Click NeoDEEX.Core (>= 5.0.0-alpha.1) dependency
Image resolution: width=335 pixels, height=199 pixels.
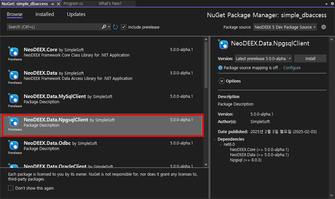click(x=259, y=150)
